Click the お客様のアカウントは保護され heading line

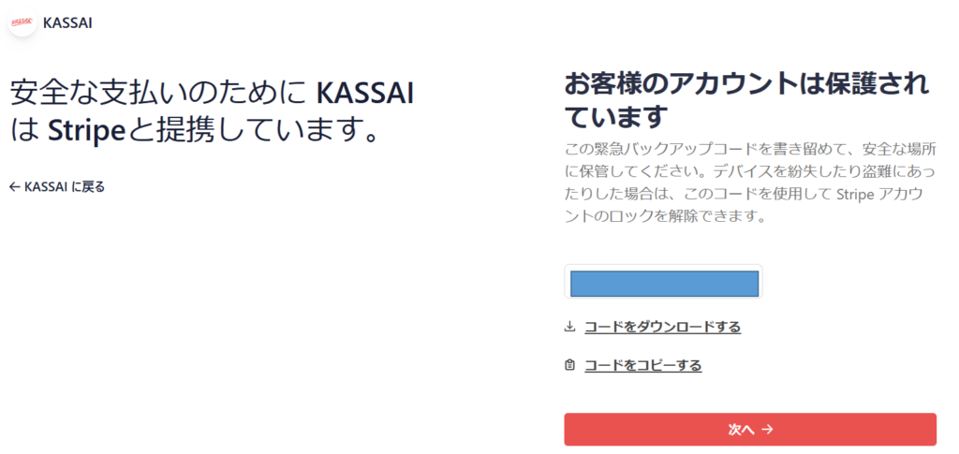coord(746,84)
